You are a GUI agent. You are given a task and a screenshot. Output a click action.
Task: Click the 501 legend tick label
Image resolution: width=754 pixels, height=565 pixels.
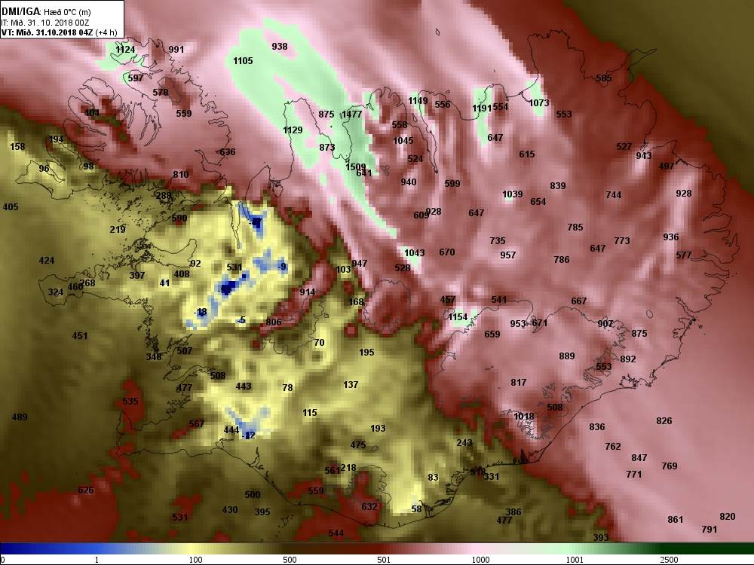coord(383,560)
